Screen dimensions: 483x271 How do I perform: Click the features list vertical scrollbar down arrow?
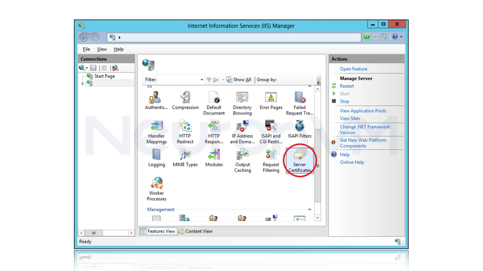click(x=318, y=218)
